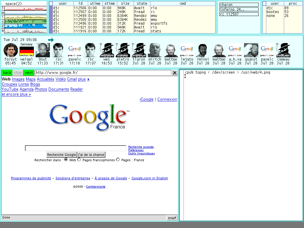Open the Photos link

coord(41,89)
